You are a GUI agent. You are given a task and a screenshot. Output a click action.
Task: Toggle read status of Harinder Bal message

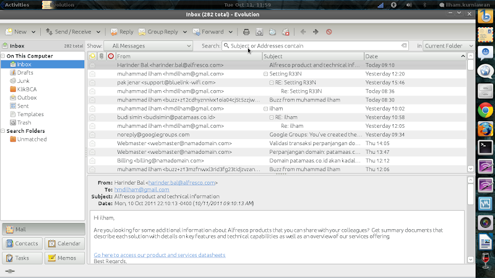(x=92, y=65)
